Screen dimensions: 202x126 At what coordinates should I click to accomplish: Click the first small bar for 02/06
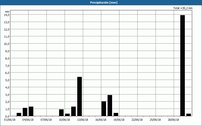19,115
